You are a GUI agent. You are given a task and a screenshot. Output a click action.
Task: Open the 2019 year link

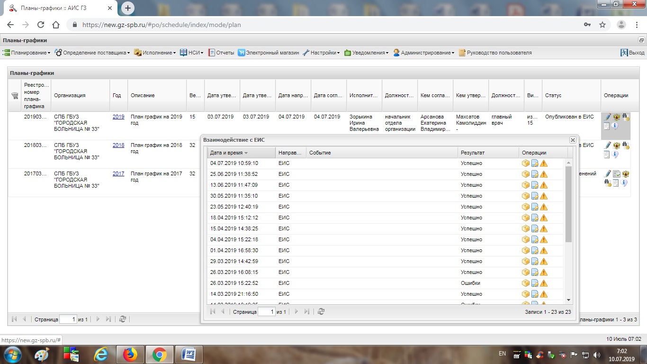click(x=118, y=117)
